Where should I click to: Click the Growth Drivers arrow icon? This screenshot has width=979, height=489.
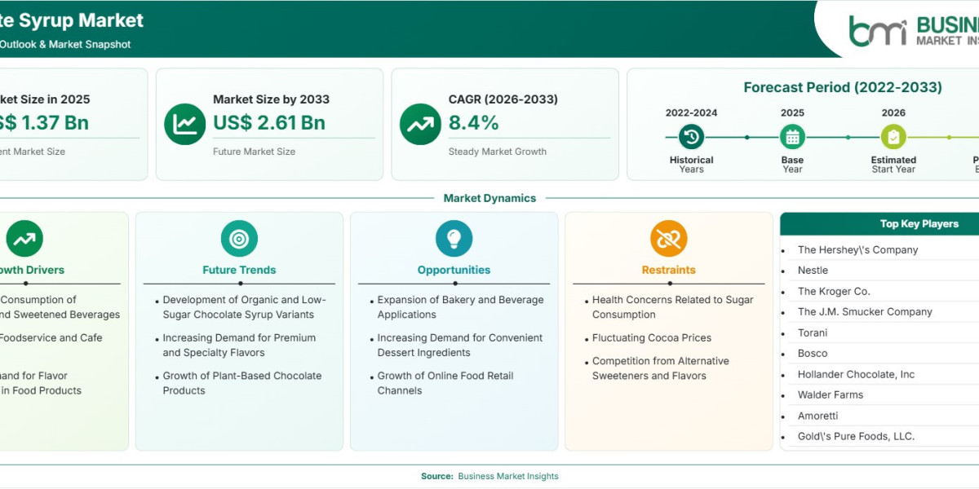pyautogui.click(x=24, y=239)
